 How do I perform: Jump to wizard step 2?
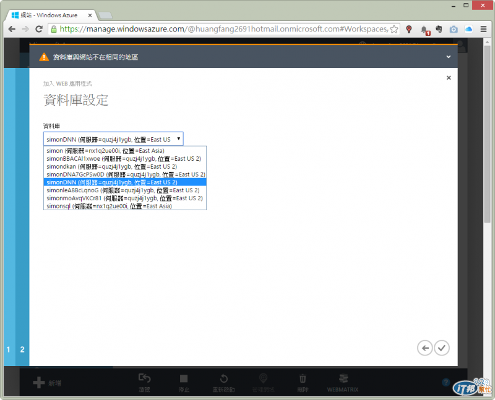22,349
